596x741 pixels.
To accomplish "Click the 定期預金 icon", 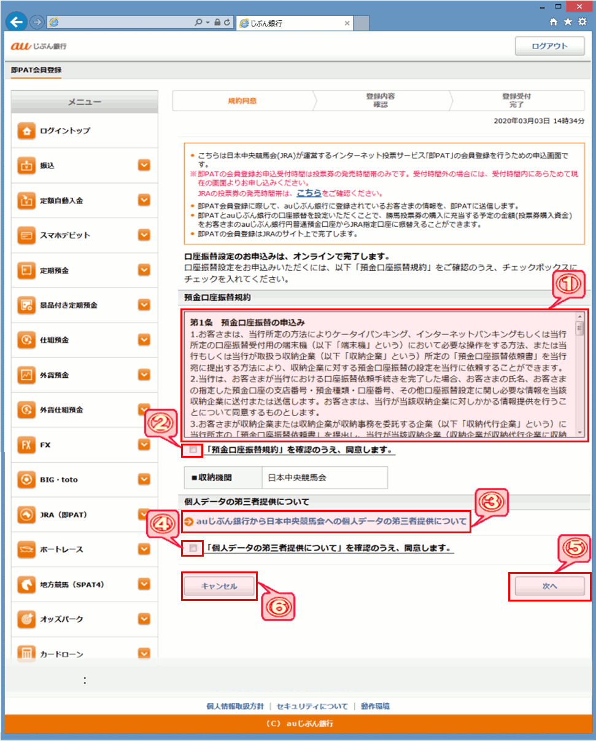I will point(26,270).
